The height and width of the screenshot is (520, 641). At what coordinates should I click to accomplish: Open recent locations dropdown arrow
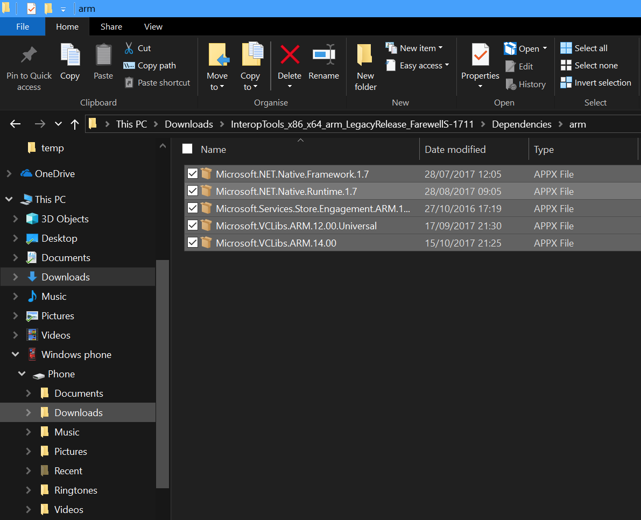59,124
